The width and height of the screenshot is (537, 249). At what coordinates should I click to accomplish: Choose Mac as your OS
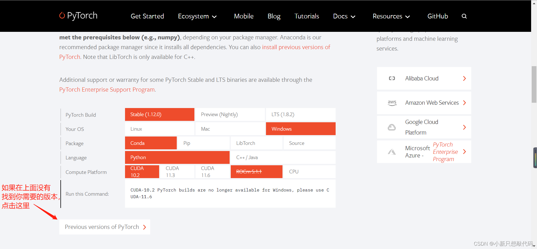230,129
